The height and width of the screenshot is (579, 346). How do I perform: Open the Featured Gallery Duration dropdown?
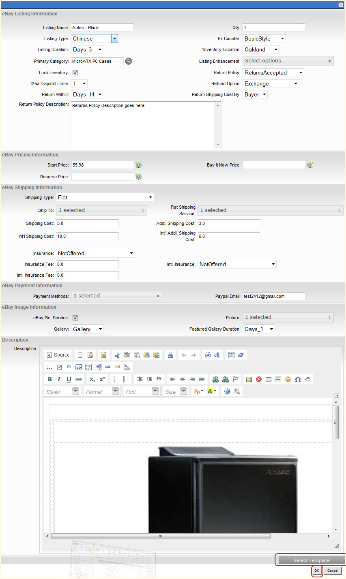coord(259,329)
